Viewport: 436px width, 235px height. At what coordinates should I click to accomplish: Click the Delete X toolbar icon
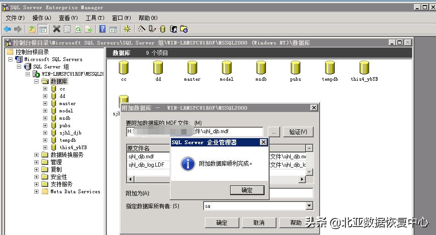pos(57,29)
